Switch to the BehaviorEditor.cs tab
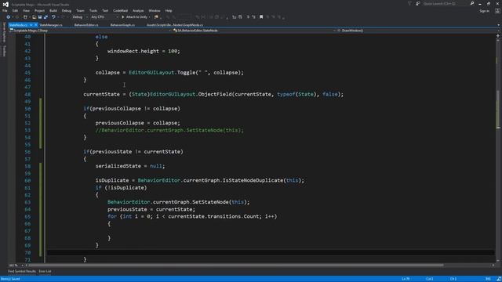 pyautogui.click(x=86, y=25)
